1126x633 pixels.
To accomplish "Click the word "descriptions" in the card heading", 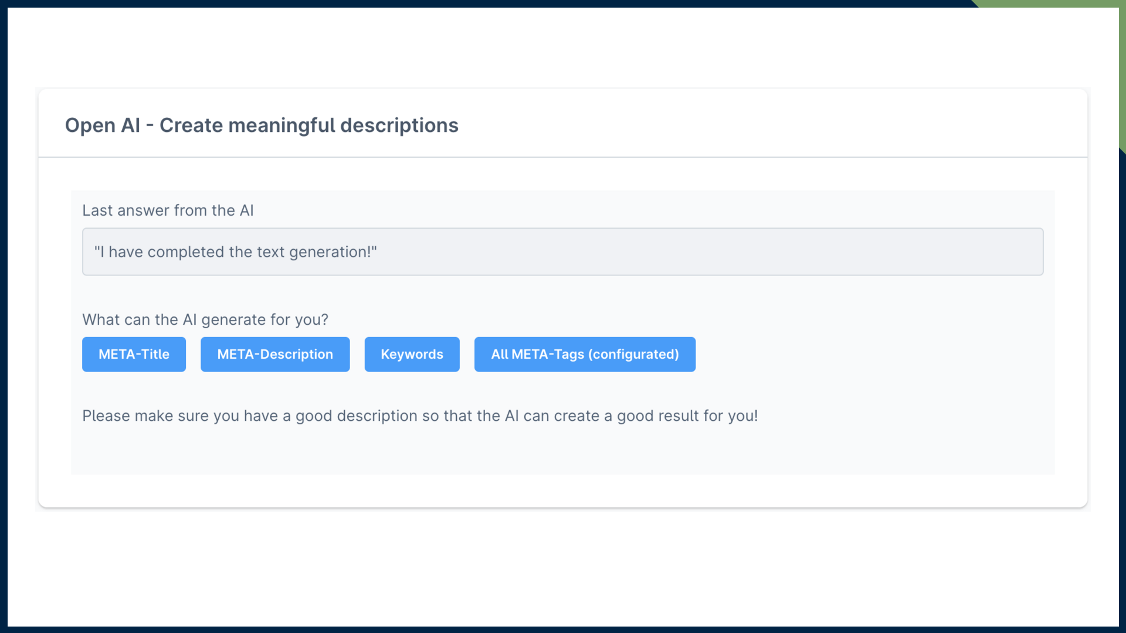I will (399, 125).
